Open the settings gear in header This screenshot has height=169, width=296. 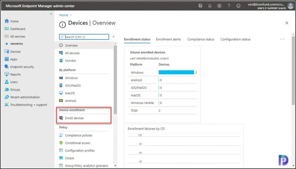click(219, 6)
